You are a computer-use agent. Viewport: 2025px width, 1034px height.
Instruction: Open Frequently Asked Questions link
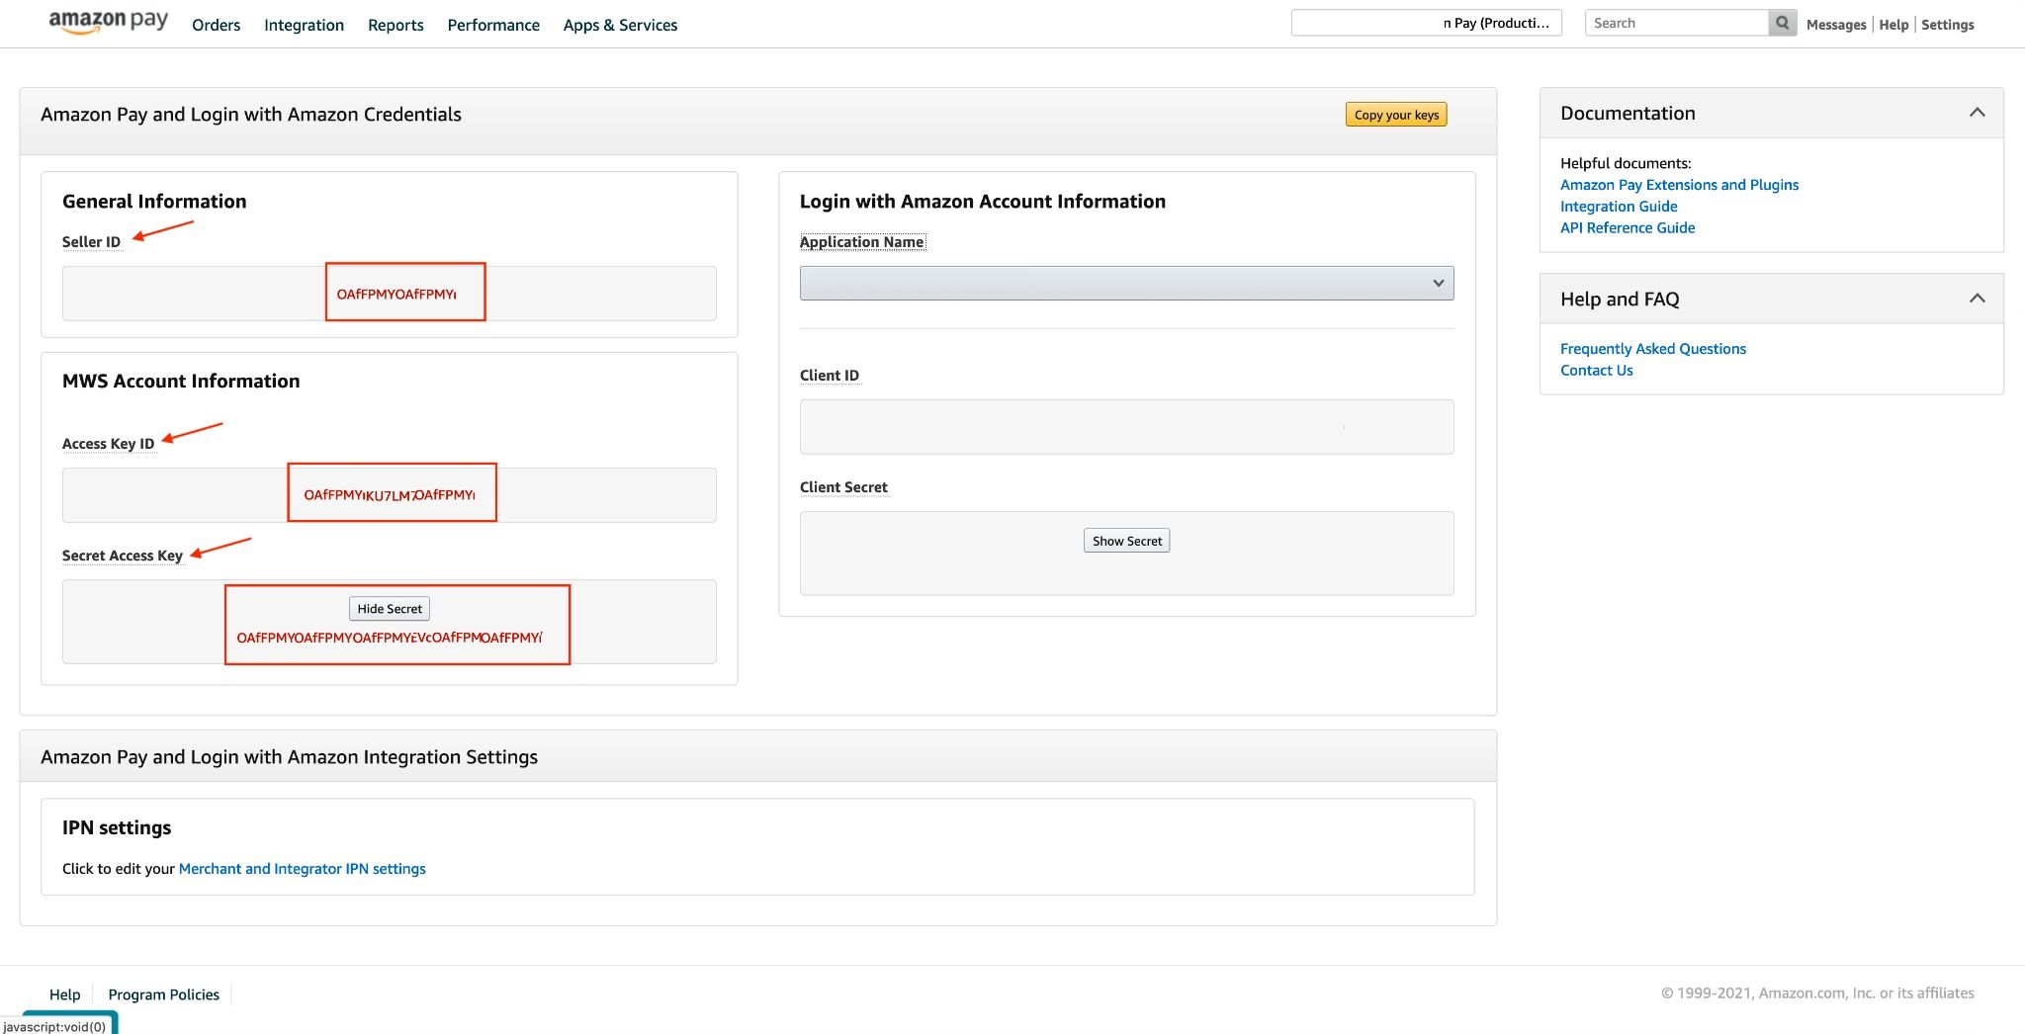[x=1653, y=349]
